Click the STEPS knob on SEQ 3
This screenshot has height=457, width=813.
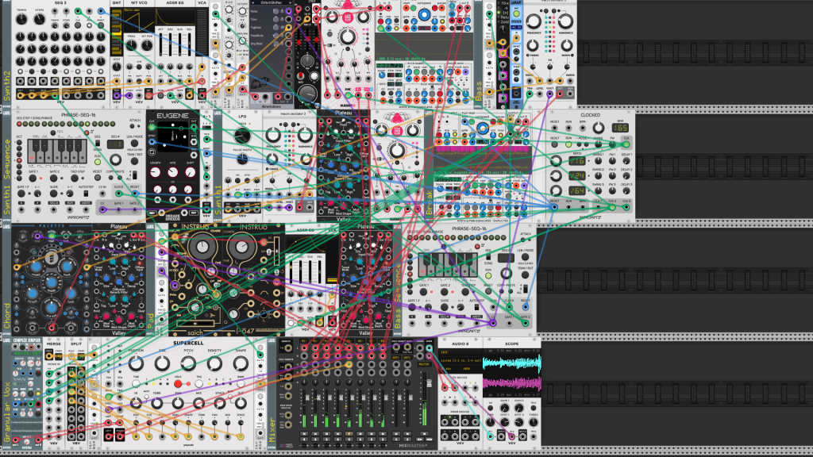[x=40, y=19]
